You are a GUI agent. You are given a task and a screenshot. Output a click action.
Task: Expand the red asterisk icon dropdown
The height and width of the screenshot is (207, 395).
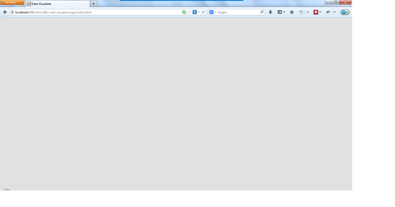click(x=320, y=12)
